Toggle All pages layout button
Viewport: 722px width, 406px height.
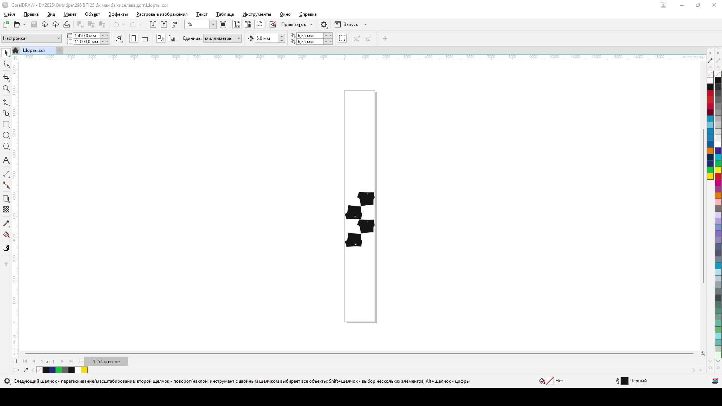[161, 38]
